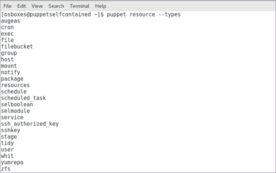Click the 'filebucket' output line
276x173 pixels.
pyautogui.click(x=17, y=47)
